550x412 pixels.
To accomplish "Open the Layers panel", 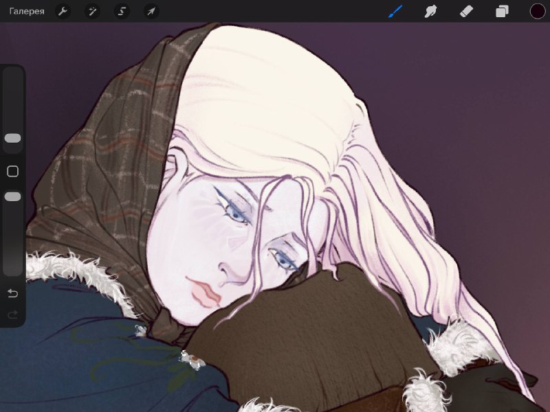I will [x=502, y=12].
